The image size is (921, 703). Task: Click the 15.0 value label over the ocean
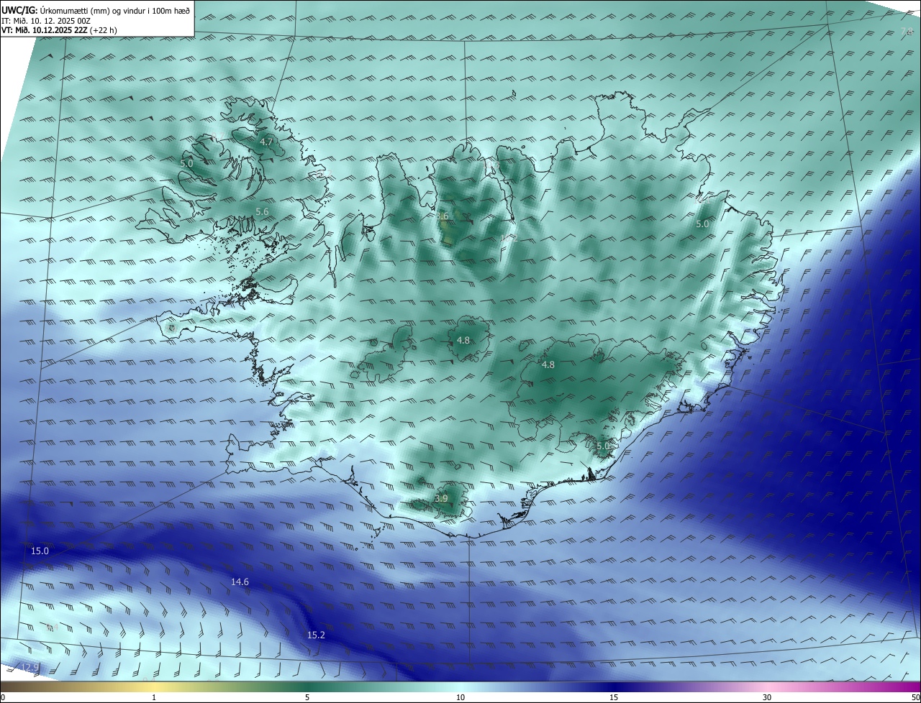(x=40, y=551)
